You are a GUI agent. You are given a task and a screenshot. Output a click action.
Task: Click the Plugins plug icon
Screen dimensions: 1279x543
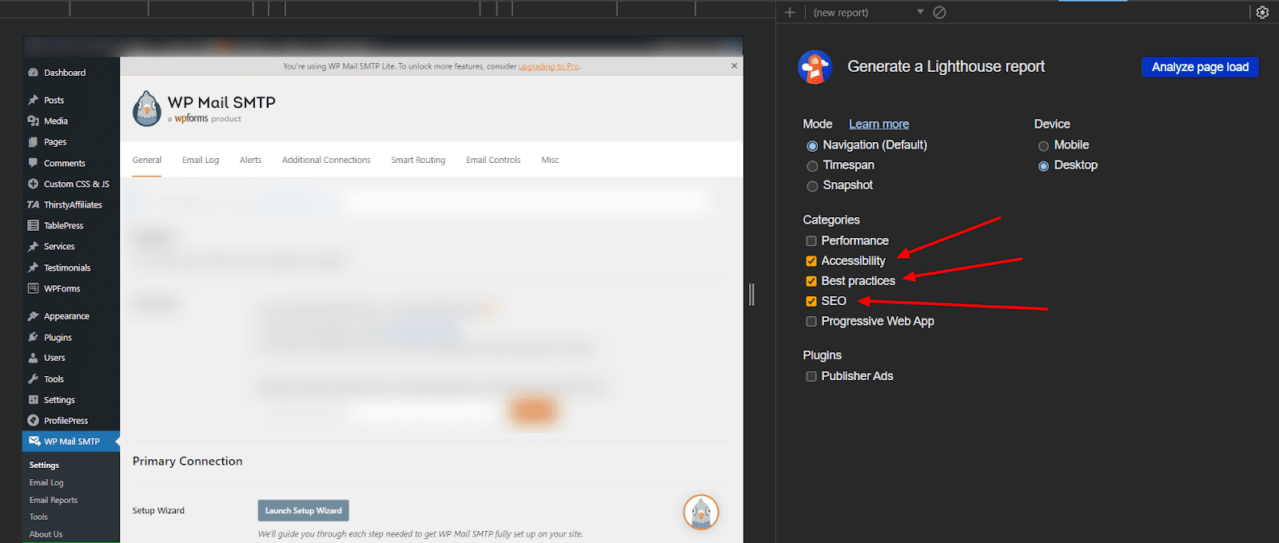tap(33, 337)
